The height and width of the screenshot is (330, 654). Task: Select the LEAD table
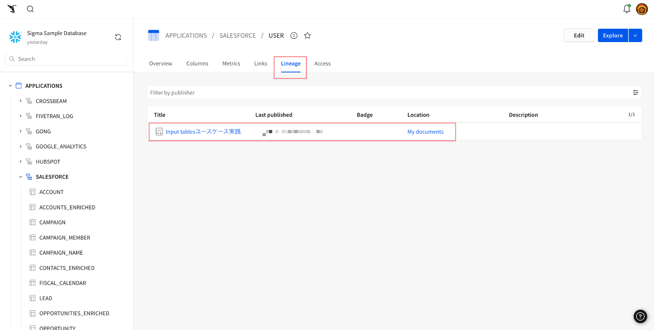point(46,298)
